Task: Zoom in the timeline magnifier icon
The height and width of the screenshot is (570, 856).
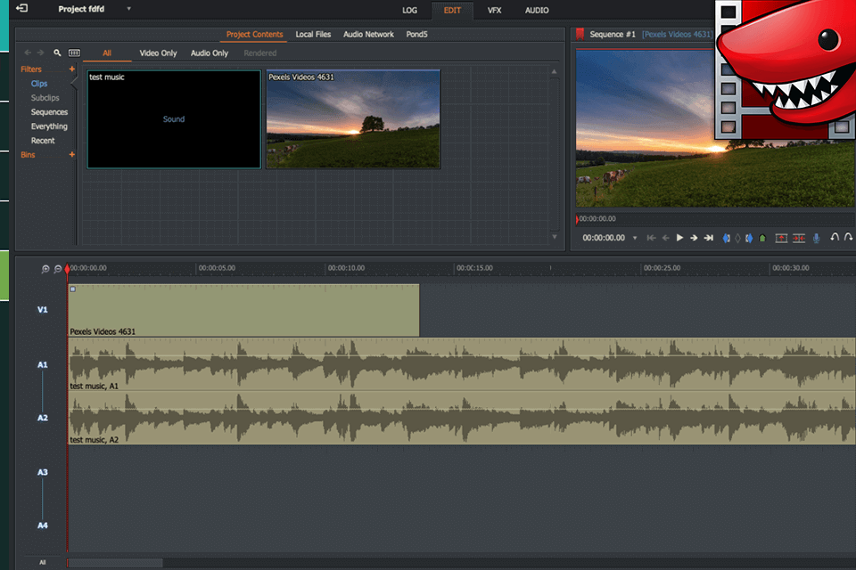Action: (45, 269)
